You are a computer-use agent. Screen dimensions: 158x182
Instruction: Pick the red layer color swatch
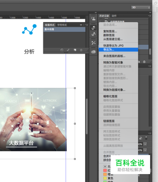tap(105, 170)
